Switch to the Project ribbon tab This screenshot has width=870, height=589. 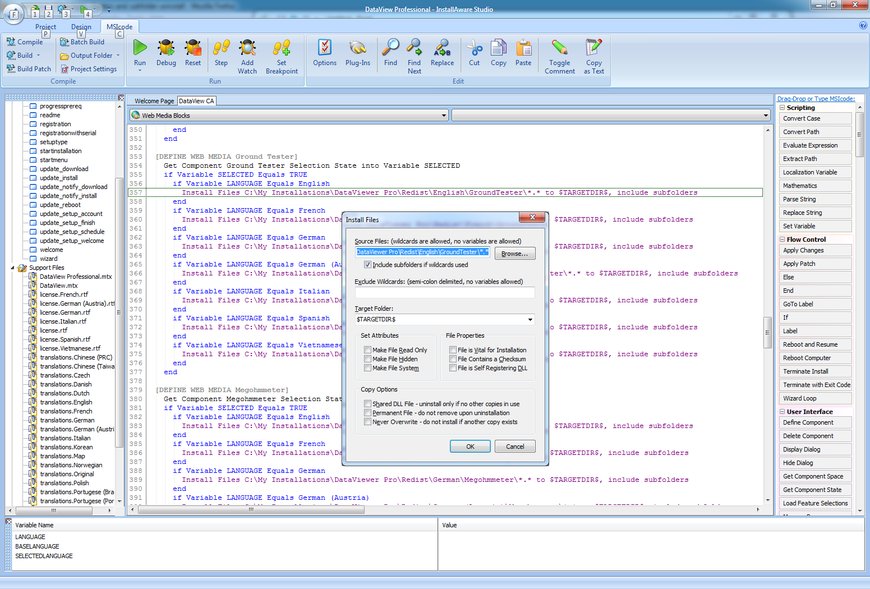coord(45,27)
